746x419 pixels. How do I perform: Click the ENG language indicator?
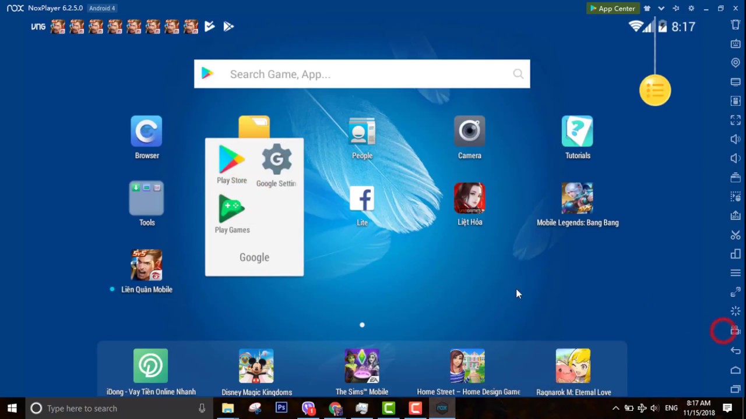click(x=671, y=408)
